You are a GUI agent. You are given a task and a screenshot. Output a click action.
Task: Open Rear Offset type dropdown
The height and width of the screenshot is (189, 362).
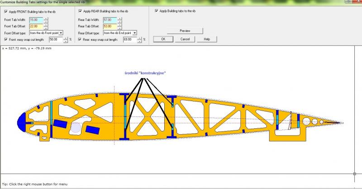pos(135,33)
